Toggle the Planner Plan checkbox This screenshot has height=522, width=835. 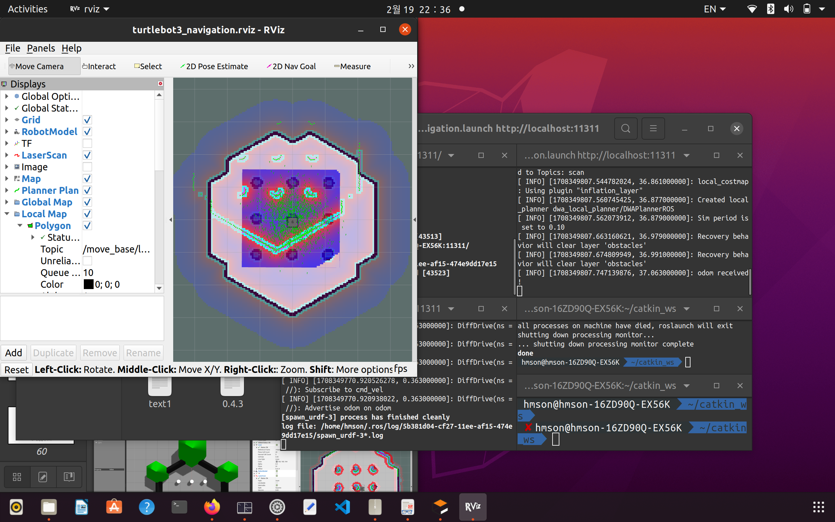tap(87, 190)
